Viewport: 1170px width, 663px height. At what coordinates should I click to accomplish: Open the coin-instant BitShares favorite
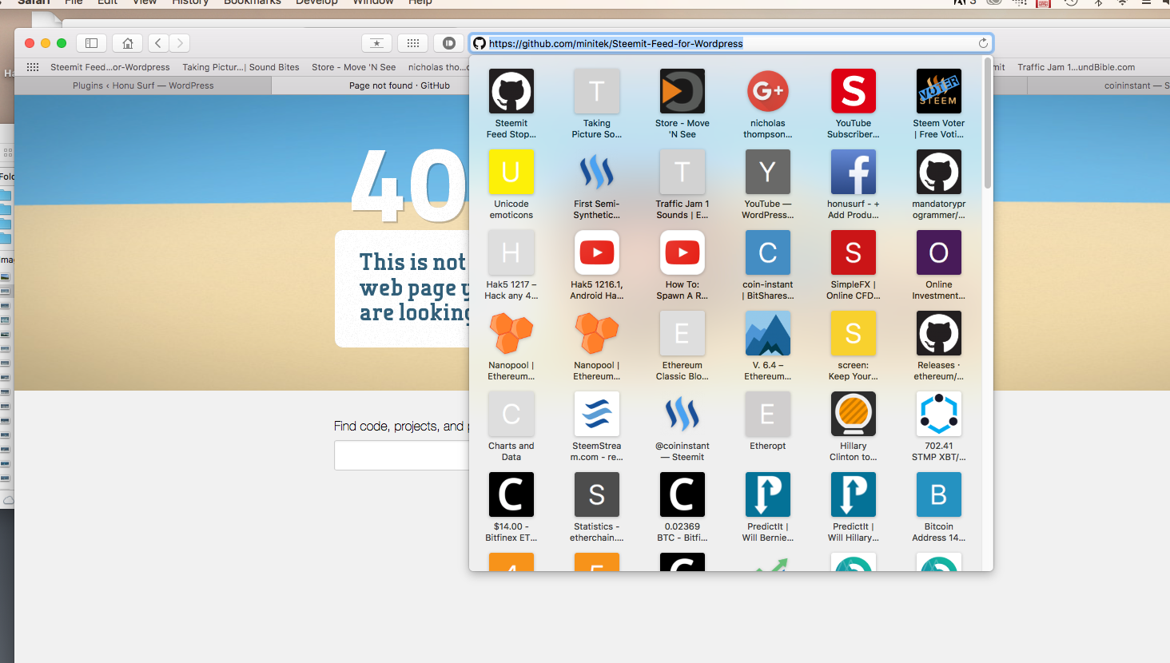tap(768, 252)
